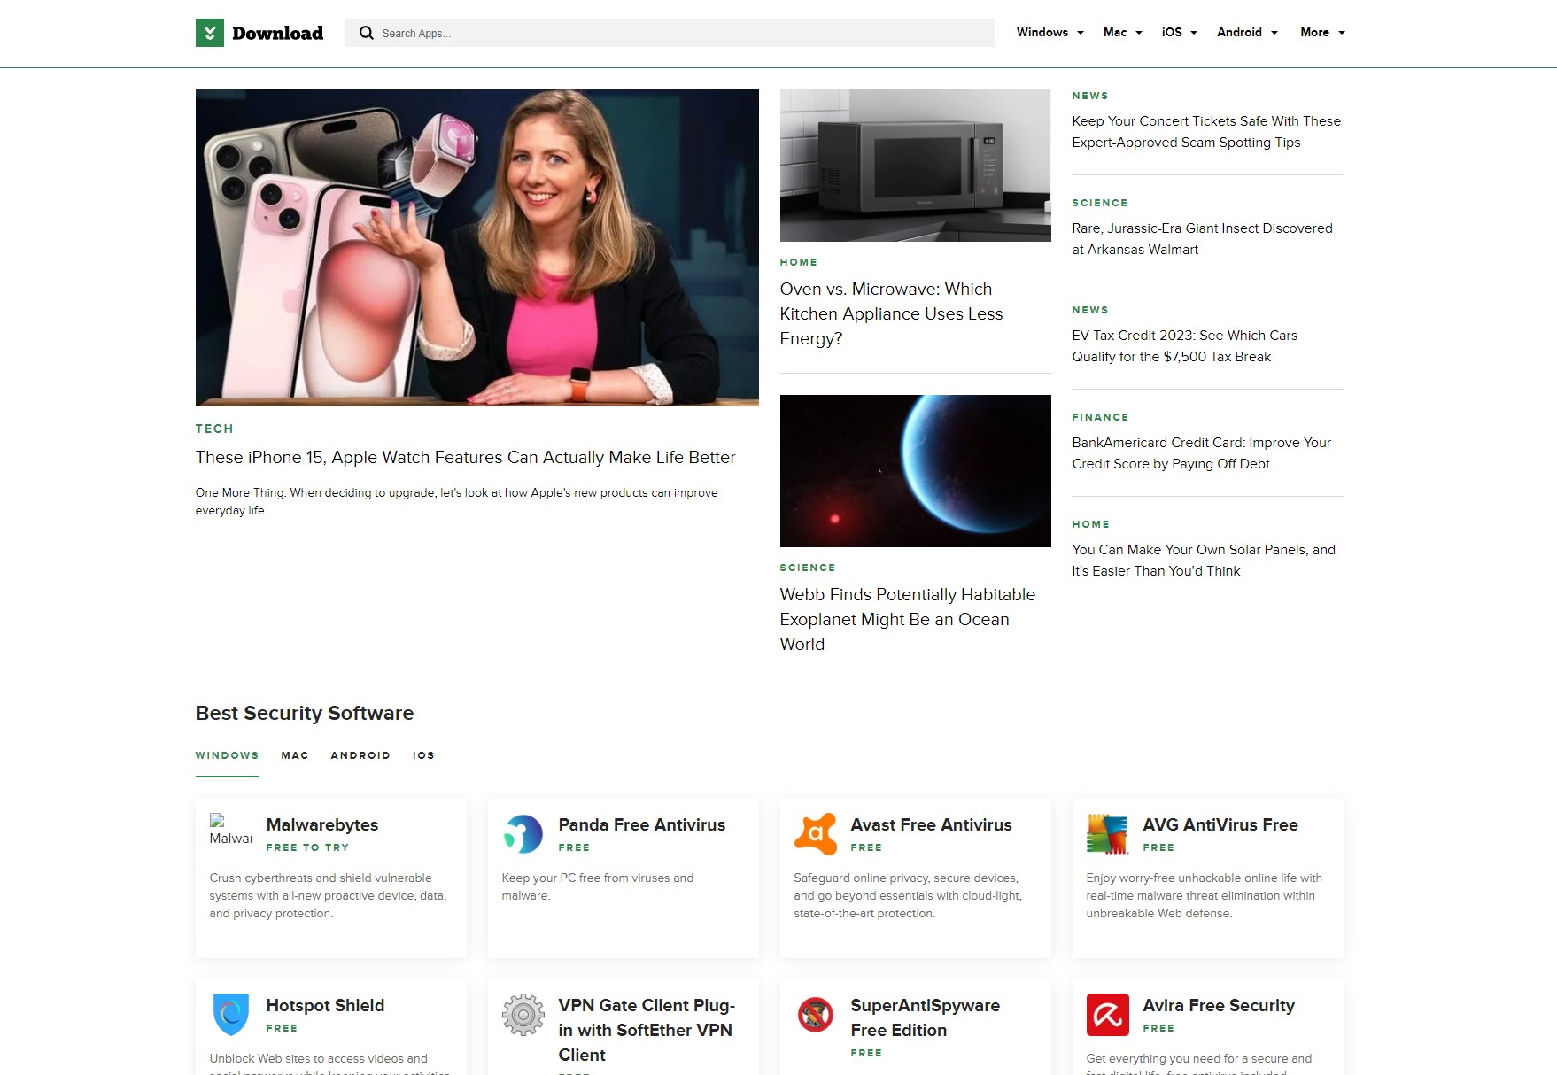Click 'FREE TO TRY' label under Malwarebytes

(x=308, y=847)
